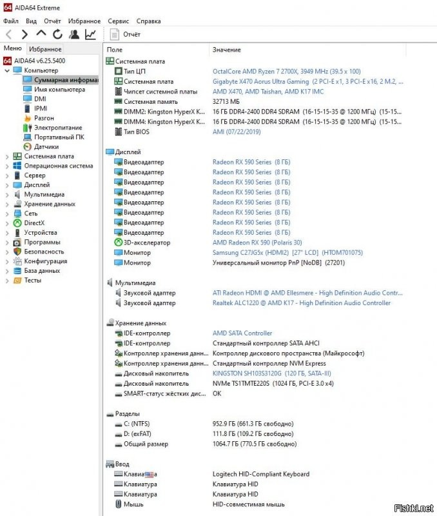437x516 pixels.
Task: Click the Windows logo icon of Операционная система
Action: click(17, 166)
